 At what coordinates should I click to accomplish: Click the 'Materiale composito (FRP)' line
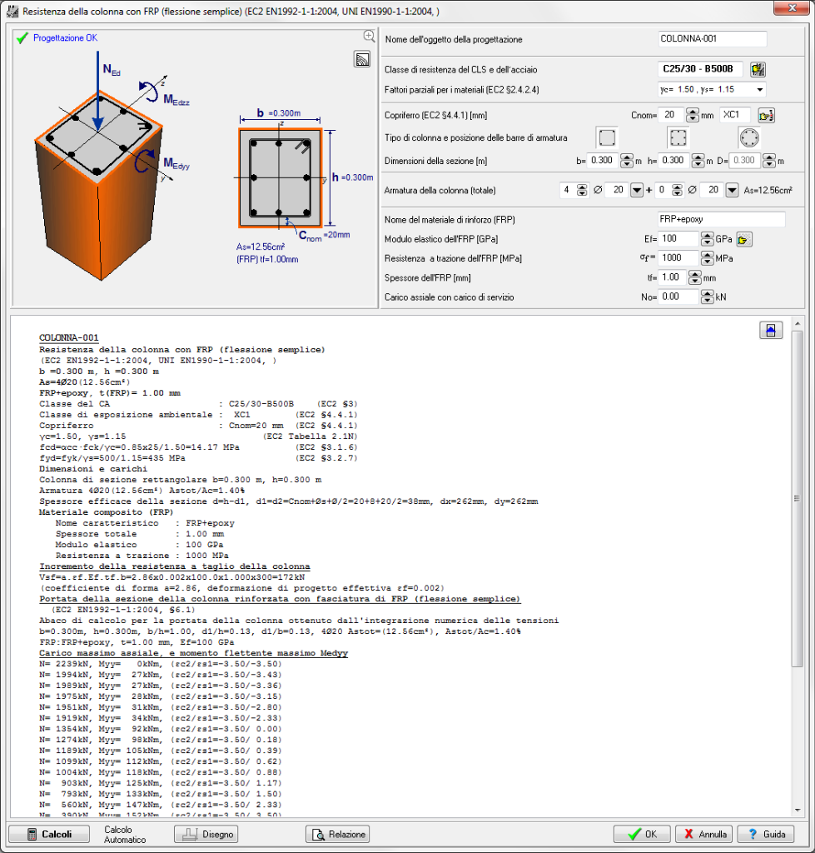[107, 512]
